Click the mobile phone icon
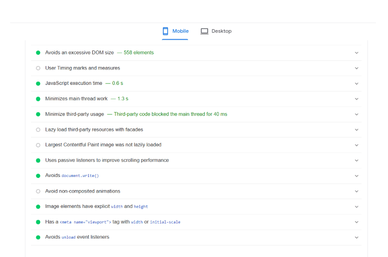The image size is (388, 257). tap(165, 31)
